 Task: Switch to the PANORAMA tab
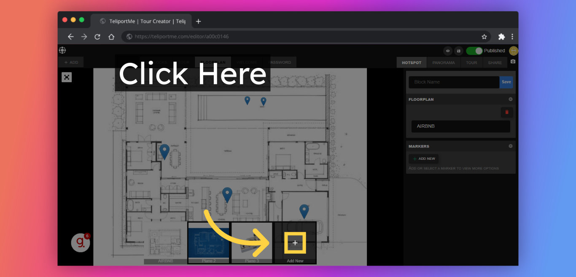(444, 62)
